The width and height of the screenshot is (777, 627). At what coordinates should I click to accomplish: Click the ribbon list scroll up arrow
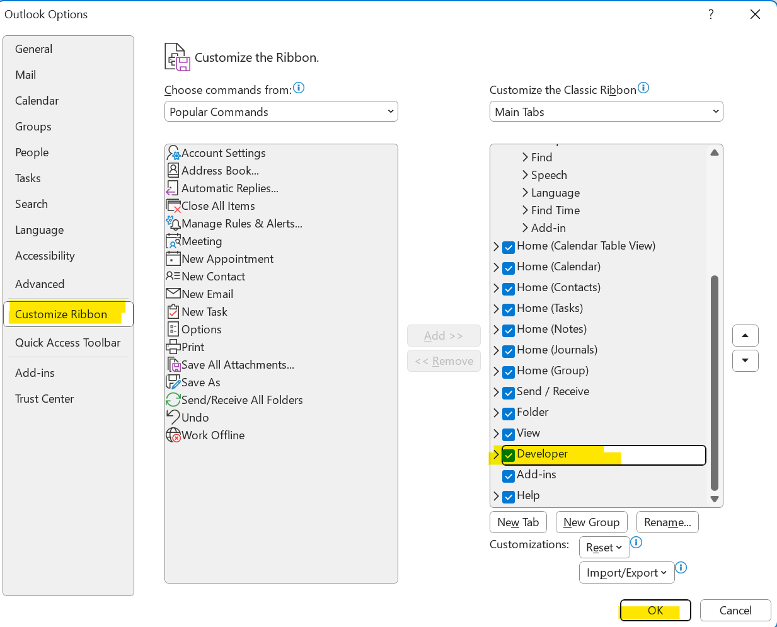[715, 152]
